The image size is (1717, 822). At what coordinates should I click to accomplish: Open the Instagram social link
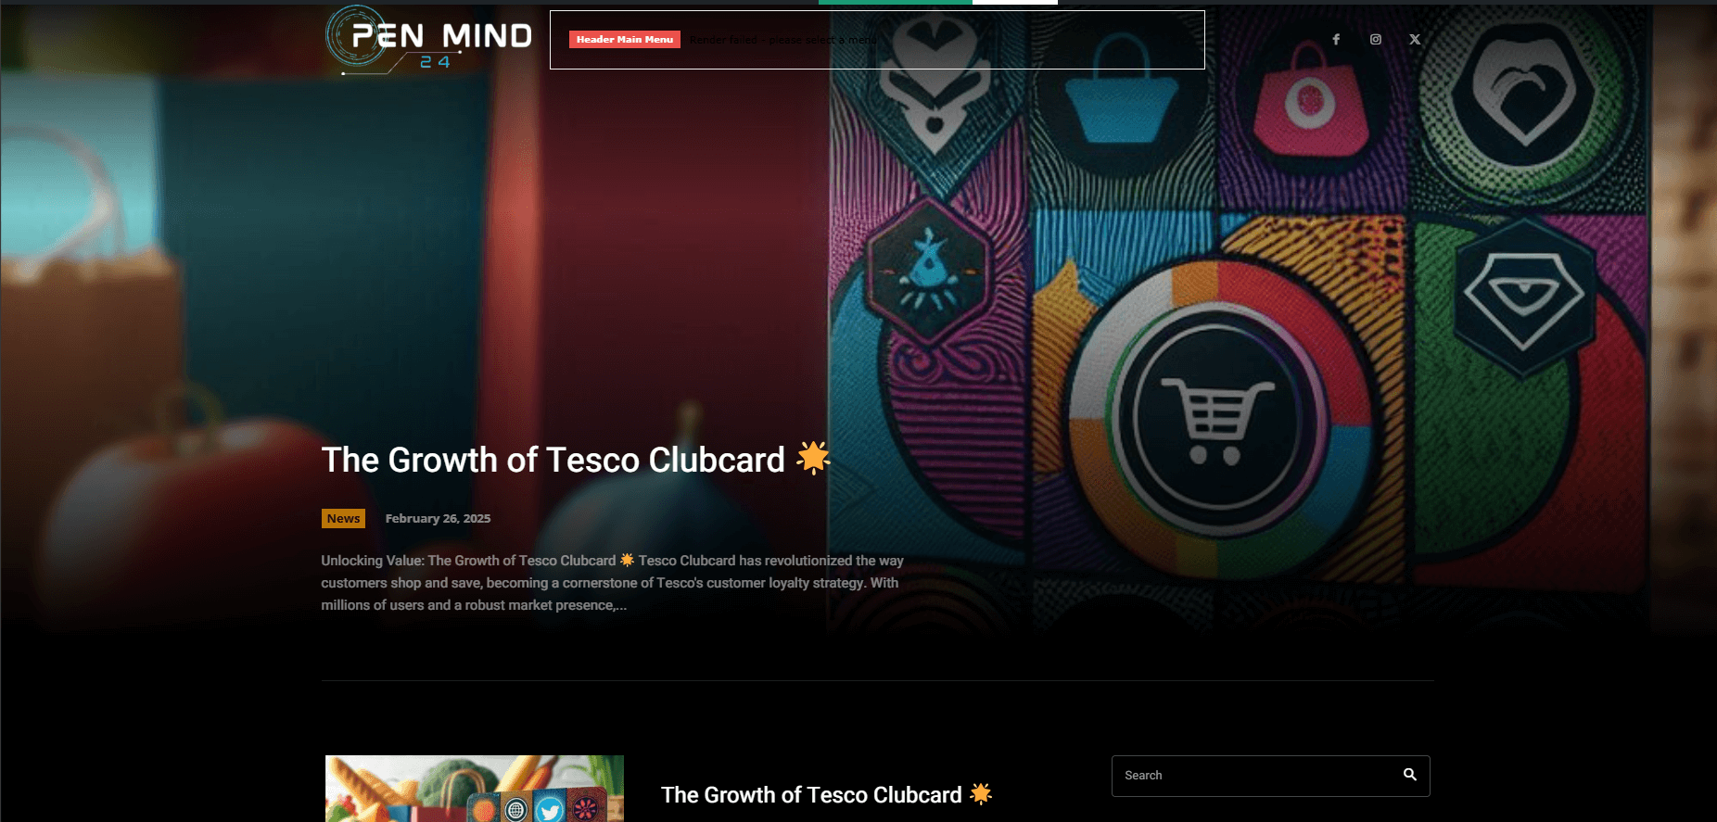click(1376, 39)
